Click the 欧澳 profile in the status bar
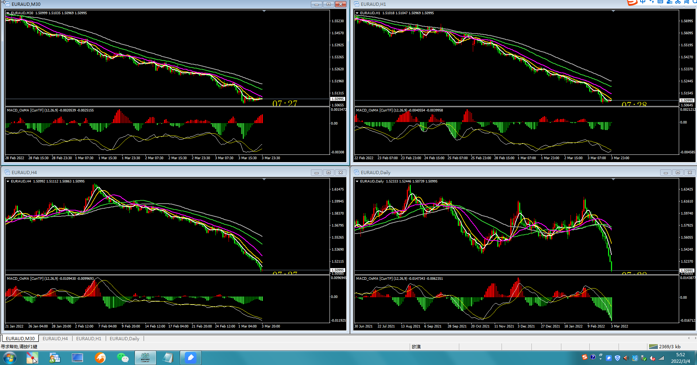The height and width of the screenshot is (365, 697). tap(416, 346)
